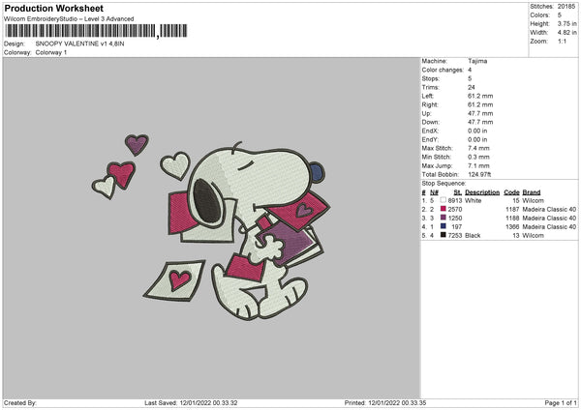The height and width of the screenshot is (410, 581).
Task: Click the Max Stitch value 7.4 mm
Action: (x=478, y=148)
